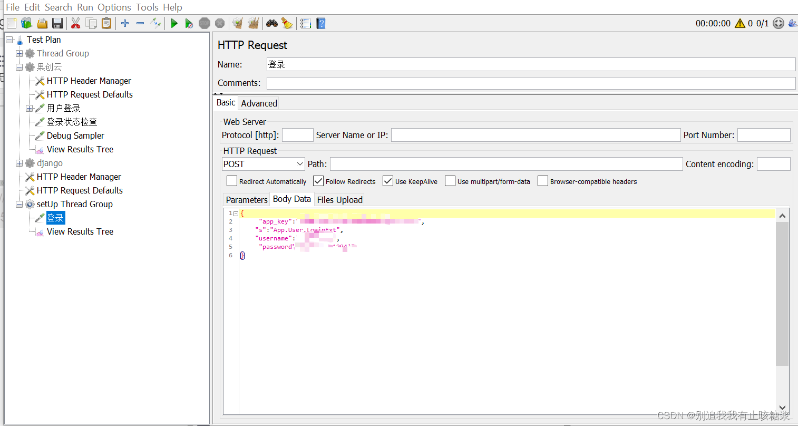Click the Open file folder icon

pyautogui.click(x=42, y=23)
